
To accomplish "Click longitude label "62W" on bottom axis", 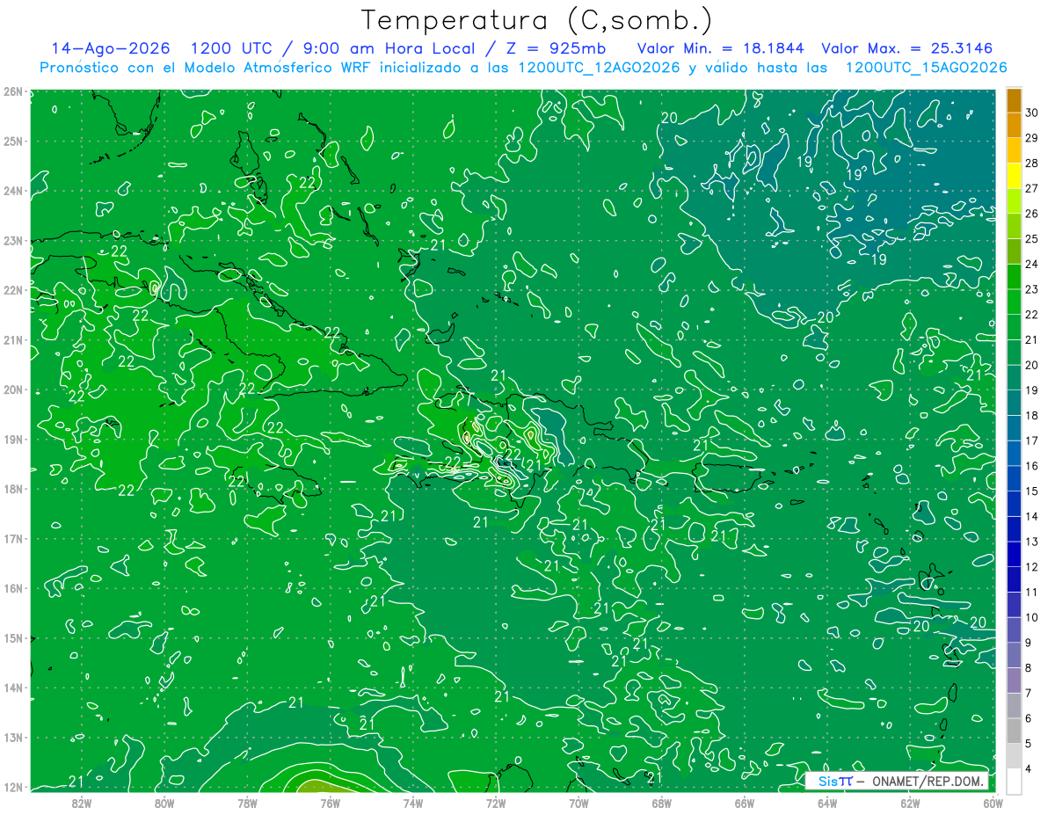I will point(910,803).
